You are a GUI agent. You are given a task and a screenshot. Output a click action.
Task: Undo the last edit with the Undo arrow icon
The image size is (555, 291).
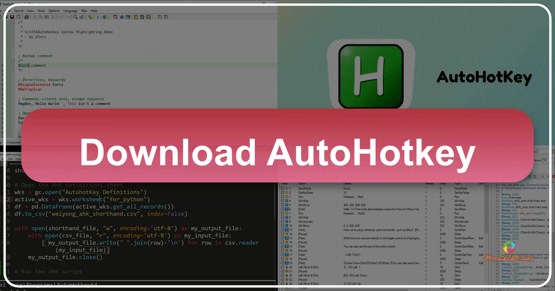point(61,17)
